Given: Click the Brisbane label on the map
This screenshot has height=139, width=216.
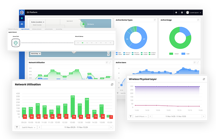Looking at the screenshot, I should pyautogui.click(x=91, y=24).
